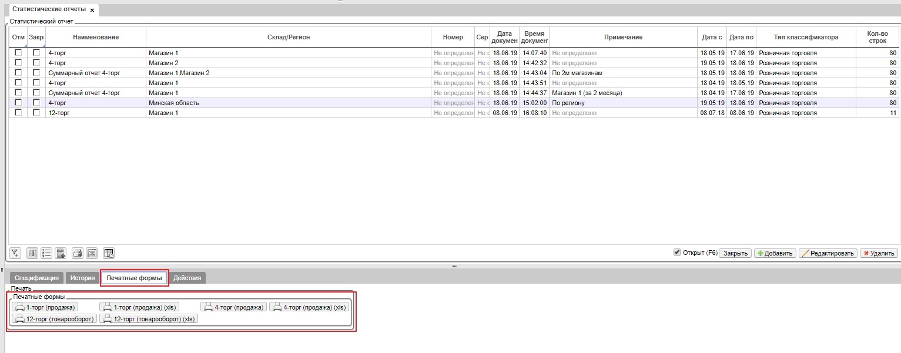Close the Статистические отчеты tab

coord(92,11)
